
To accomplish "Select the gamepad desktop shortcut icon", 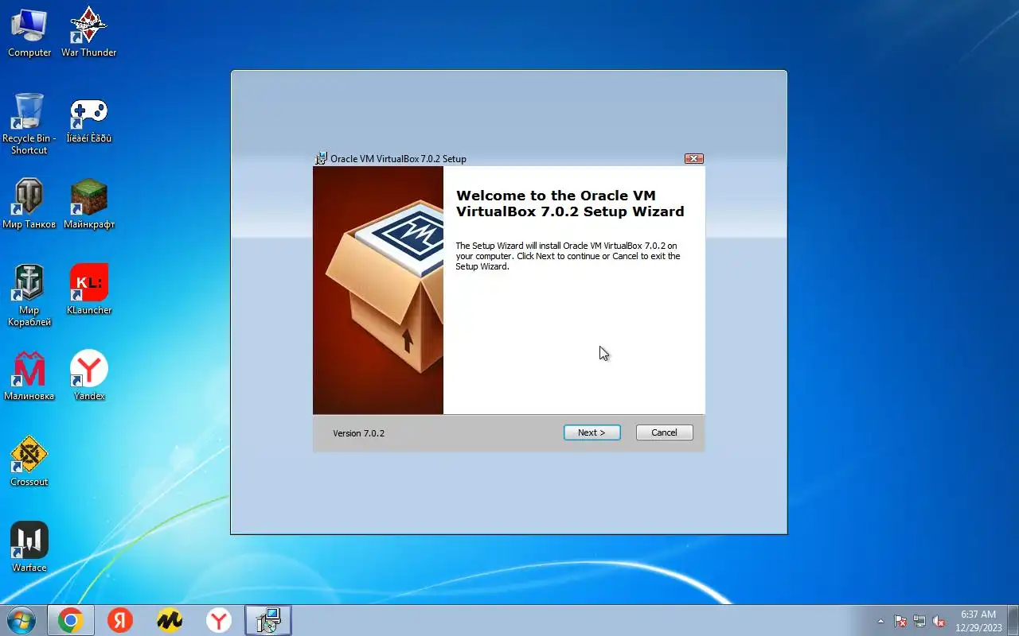I will (x=89, y=118).
